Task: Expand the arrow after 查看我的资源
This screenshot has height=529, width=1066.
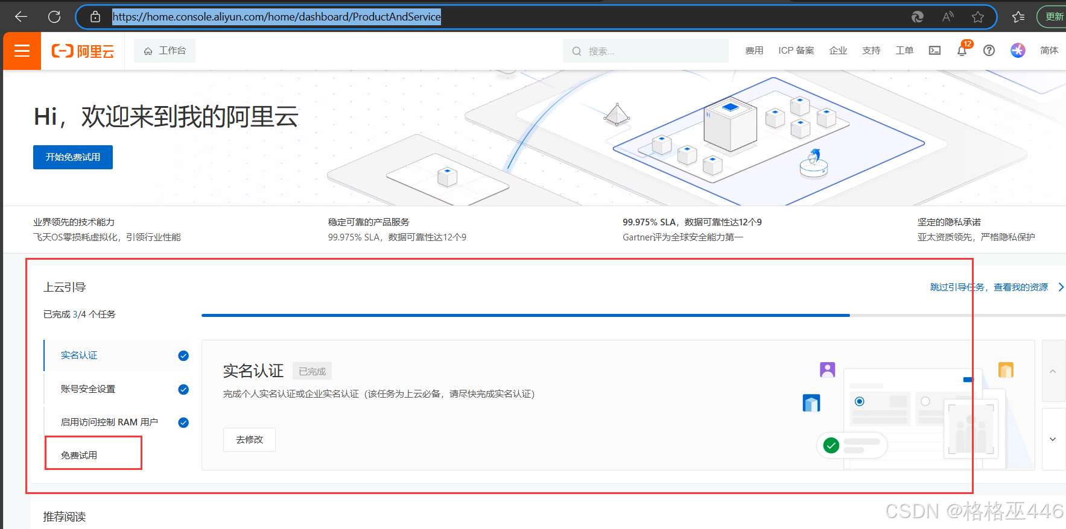Action: point(1061,287)
